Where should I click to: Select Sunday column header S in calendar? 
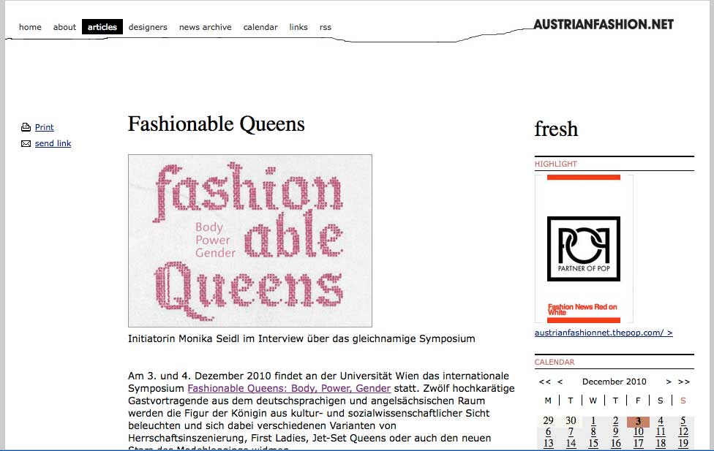(x=683, y=401)
